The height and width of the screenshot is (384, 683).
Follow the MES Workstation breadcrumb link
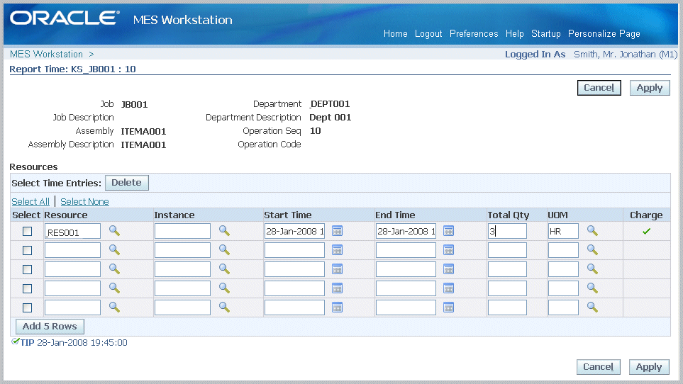(46, 55)
